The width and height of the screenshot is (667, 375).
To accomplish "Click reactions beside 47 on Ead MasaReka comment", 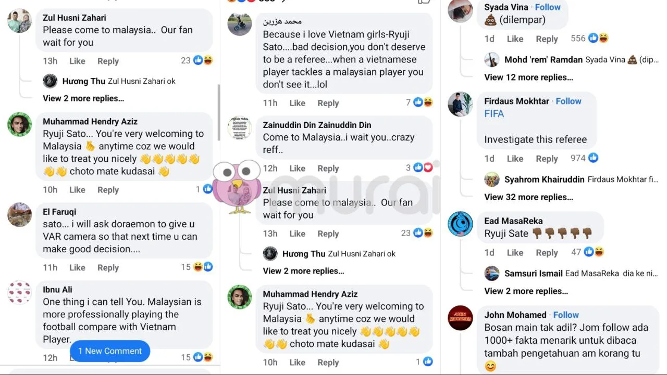I will [594, 252].
